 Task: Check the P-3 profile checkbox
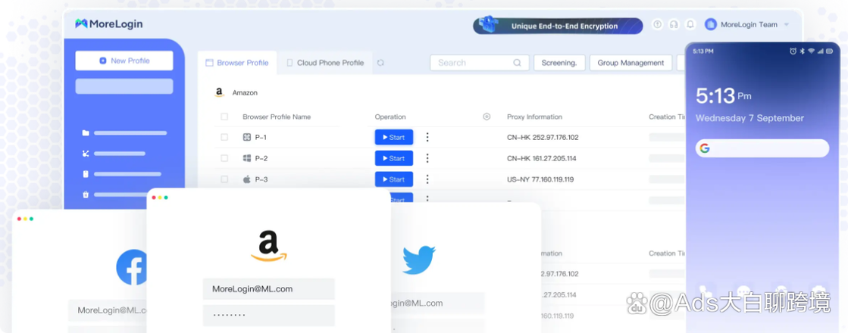(x=224, y=179)
